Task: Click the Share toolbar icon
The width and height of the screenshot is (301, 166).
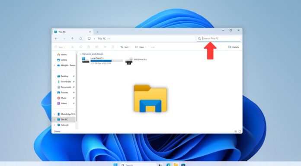Action: pos(105,47)
